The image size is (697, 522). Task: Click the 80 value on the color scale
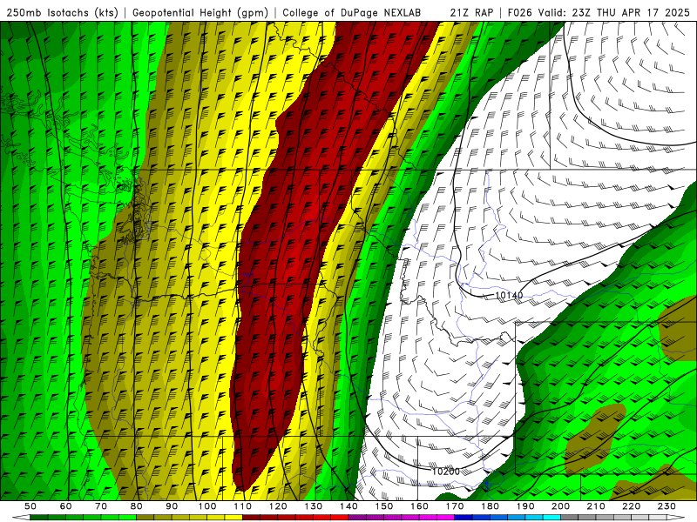(x=137, y=506)
